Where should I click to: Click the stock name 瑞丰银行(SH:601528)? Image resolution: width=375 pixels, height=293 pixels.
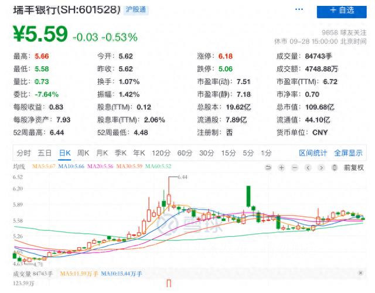coord(67,10)
